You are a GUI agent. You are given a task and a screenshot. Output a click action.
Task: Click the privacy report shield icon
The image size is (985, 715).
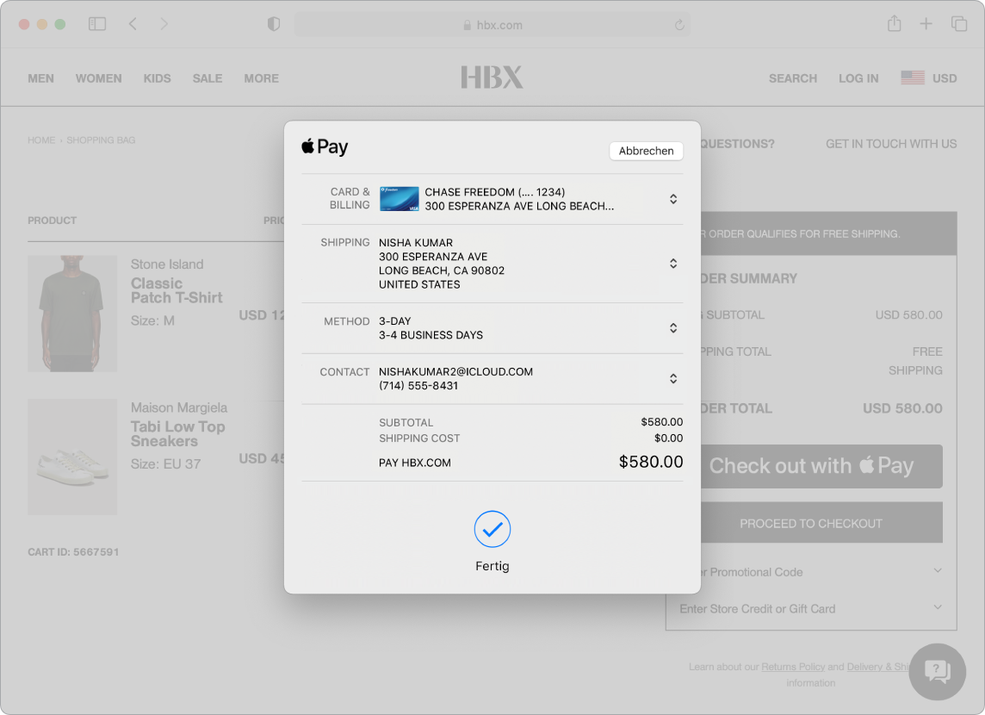pos(273,24)
